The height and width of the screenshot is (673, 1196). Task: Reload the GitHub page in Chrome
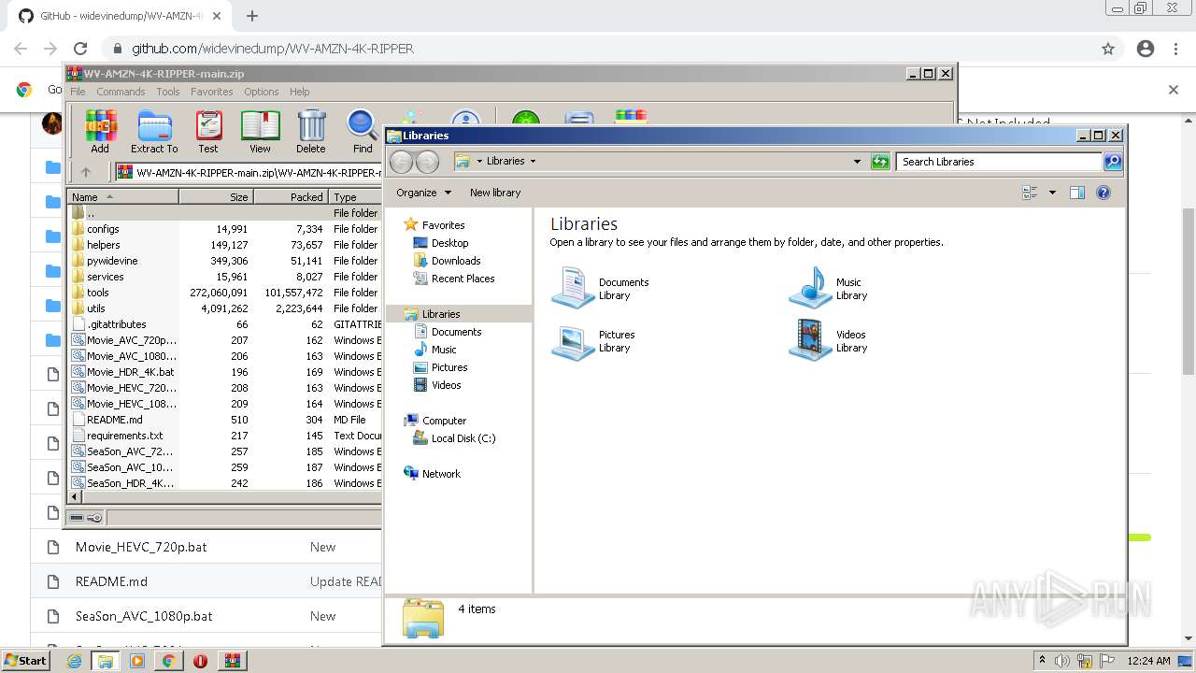[80, 49]
